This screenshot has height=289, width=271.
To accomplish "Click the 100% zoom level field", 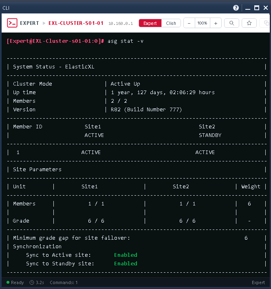I will pyautogui.click(x=202, y=23).
